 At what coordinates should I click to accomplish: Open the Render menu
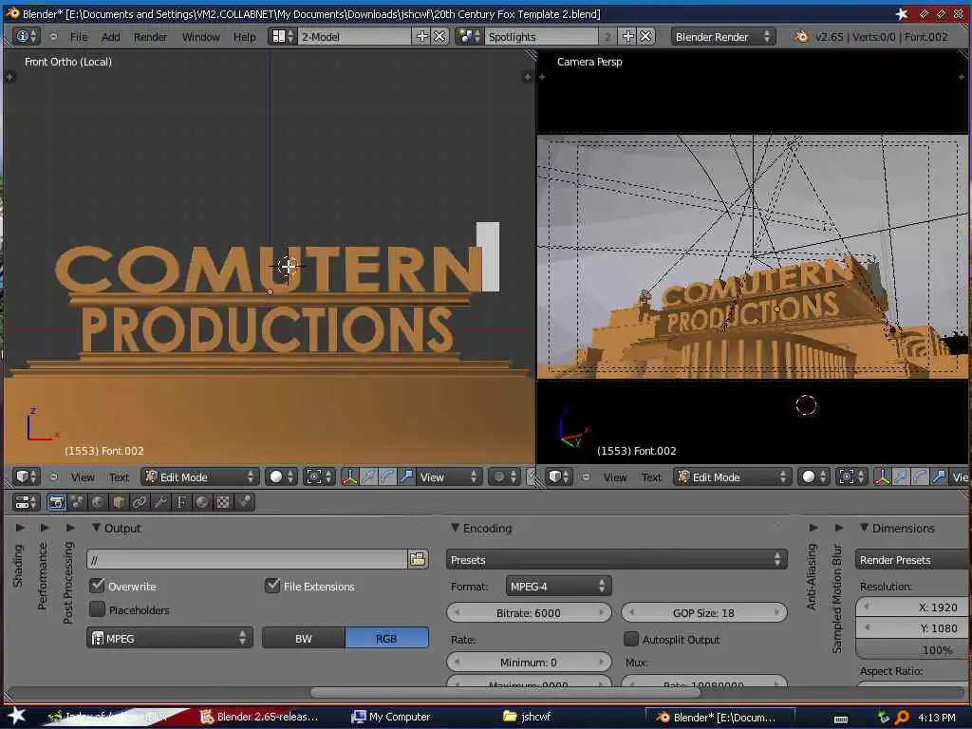151,37
